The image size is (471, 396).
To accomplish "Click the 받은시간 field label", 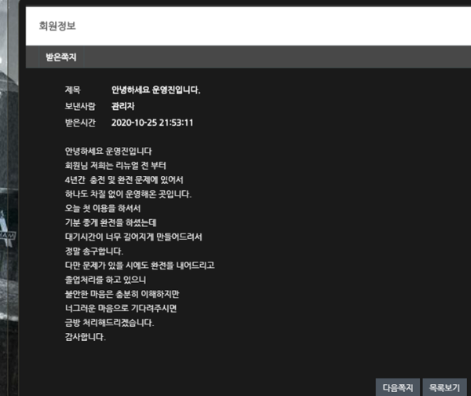I will (x=80, y=123).
